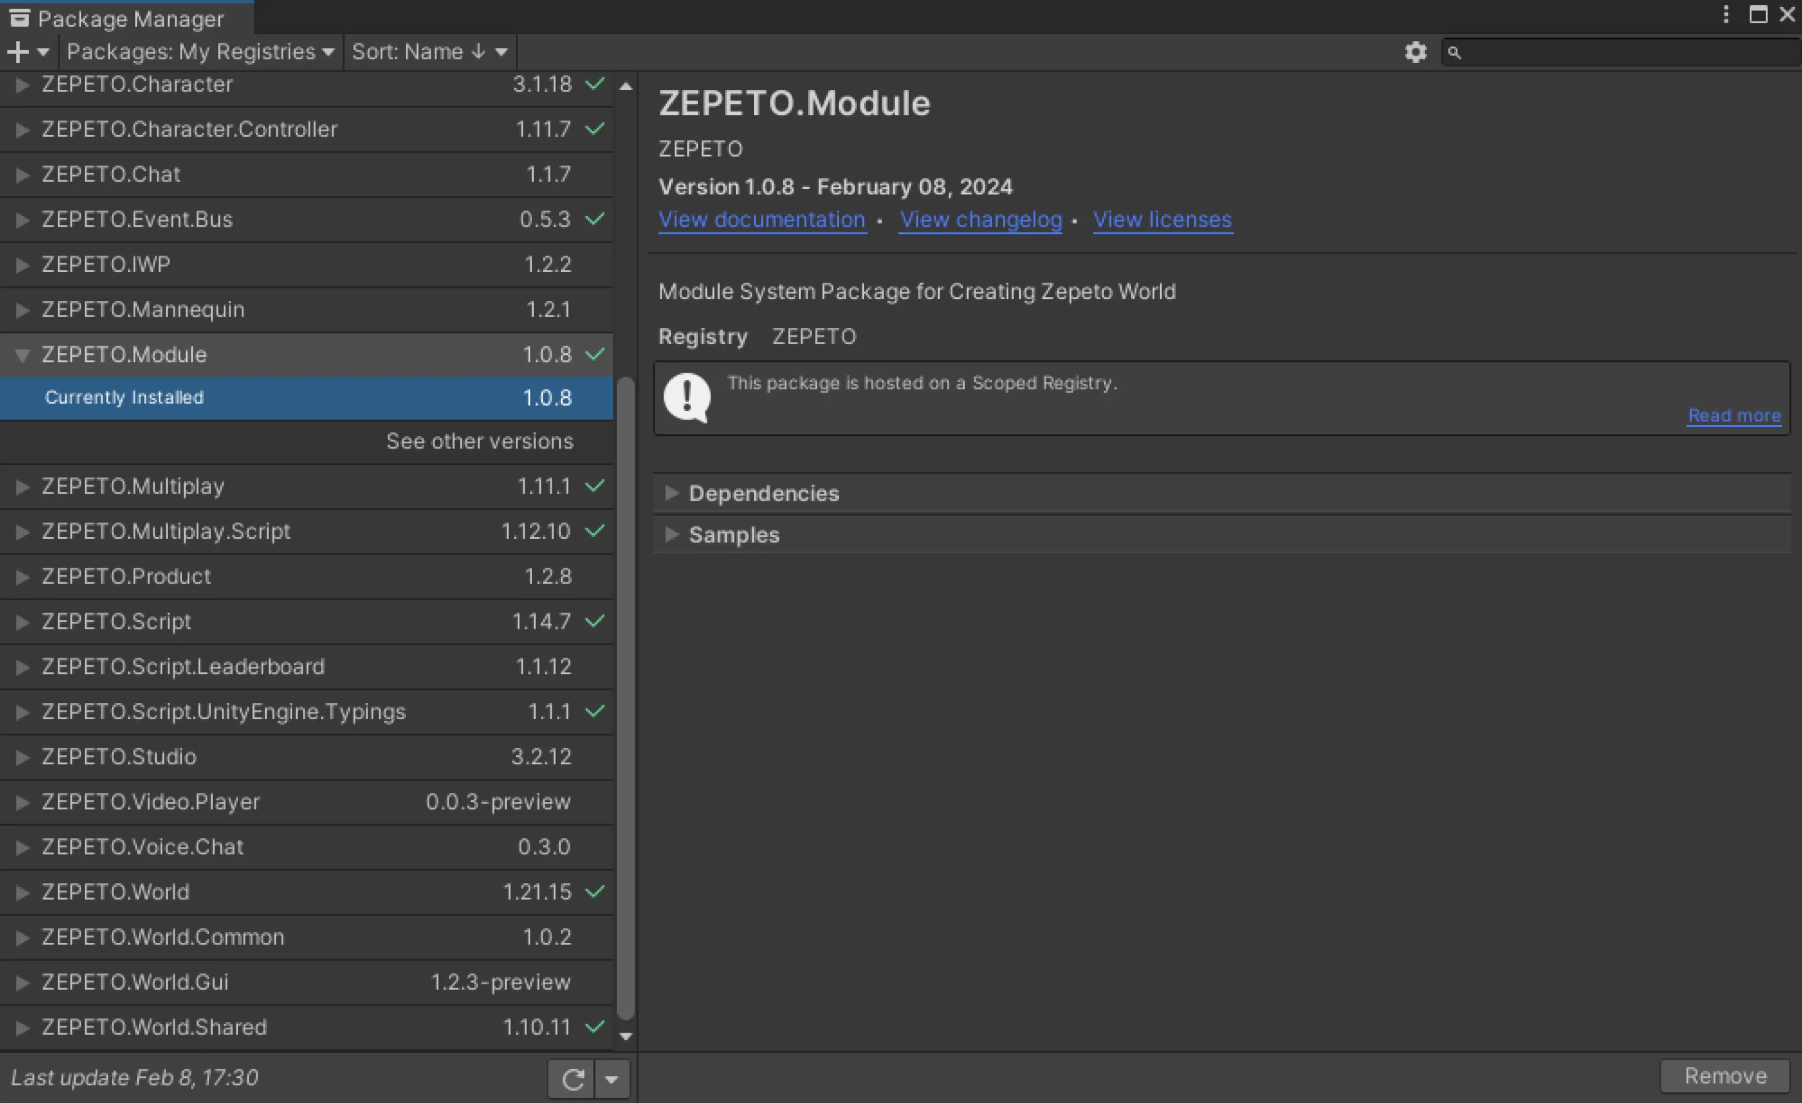Expand the ZEPETO.Character package row
Screen dimensions: 1802x1103
(x=23, y=85)
